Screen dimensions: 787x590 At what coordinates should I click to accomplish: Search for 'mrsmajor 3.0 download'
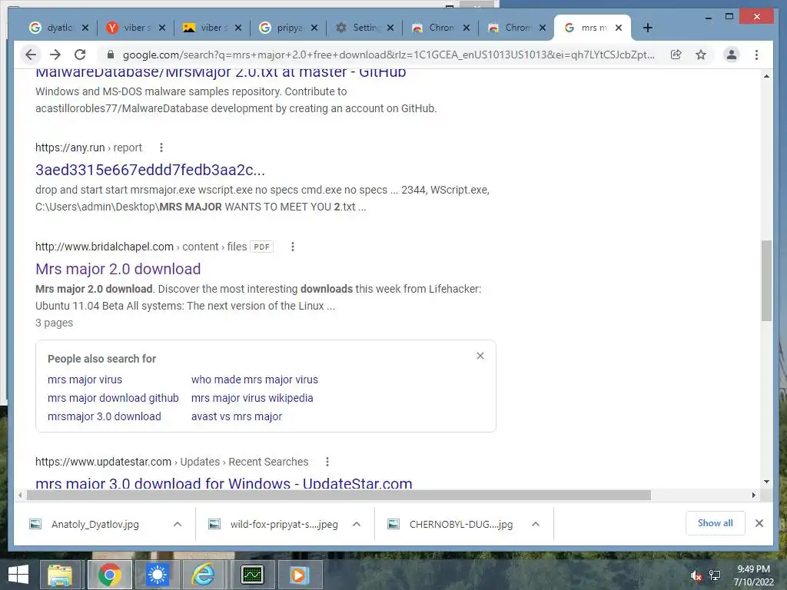click(x=105, y=416)
